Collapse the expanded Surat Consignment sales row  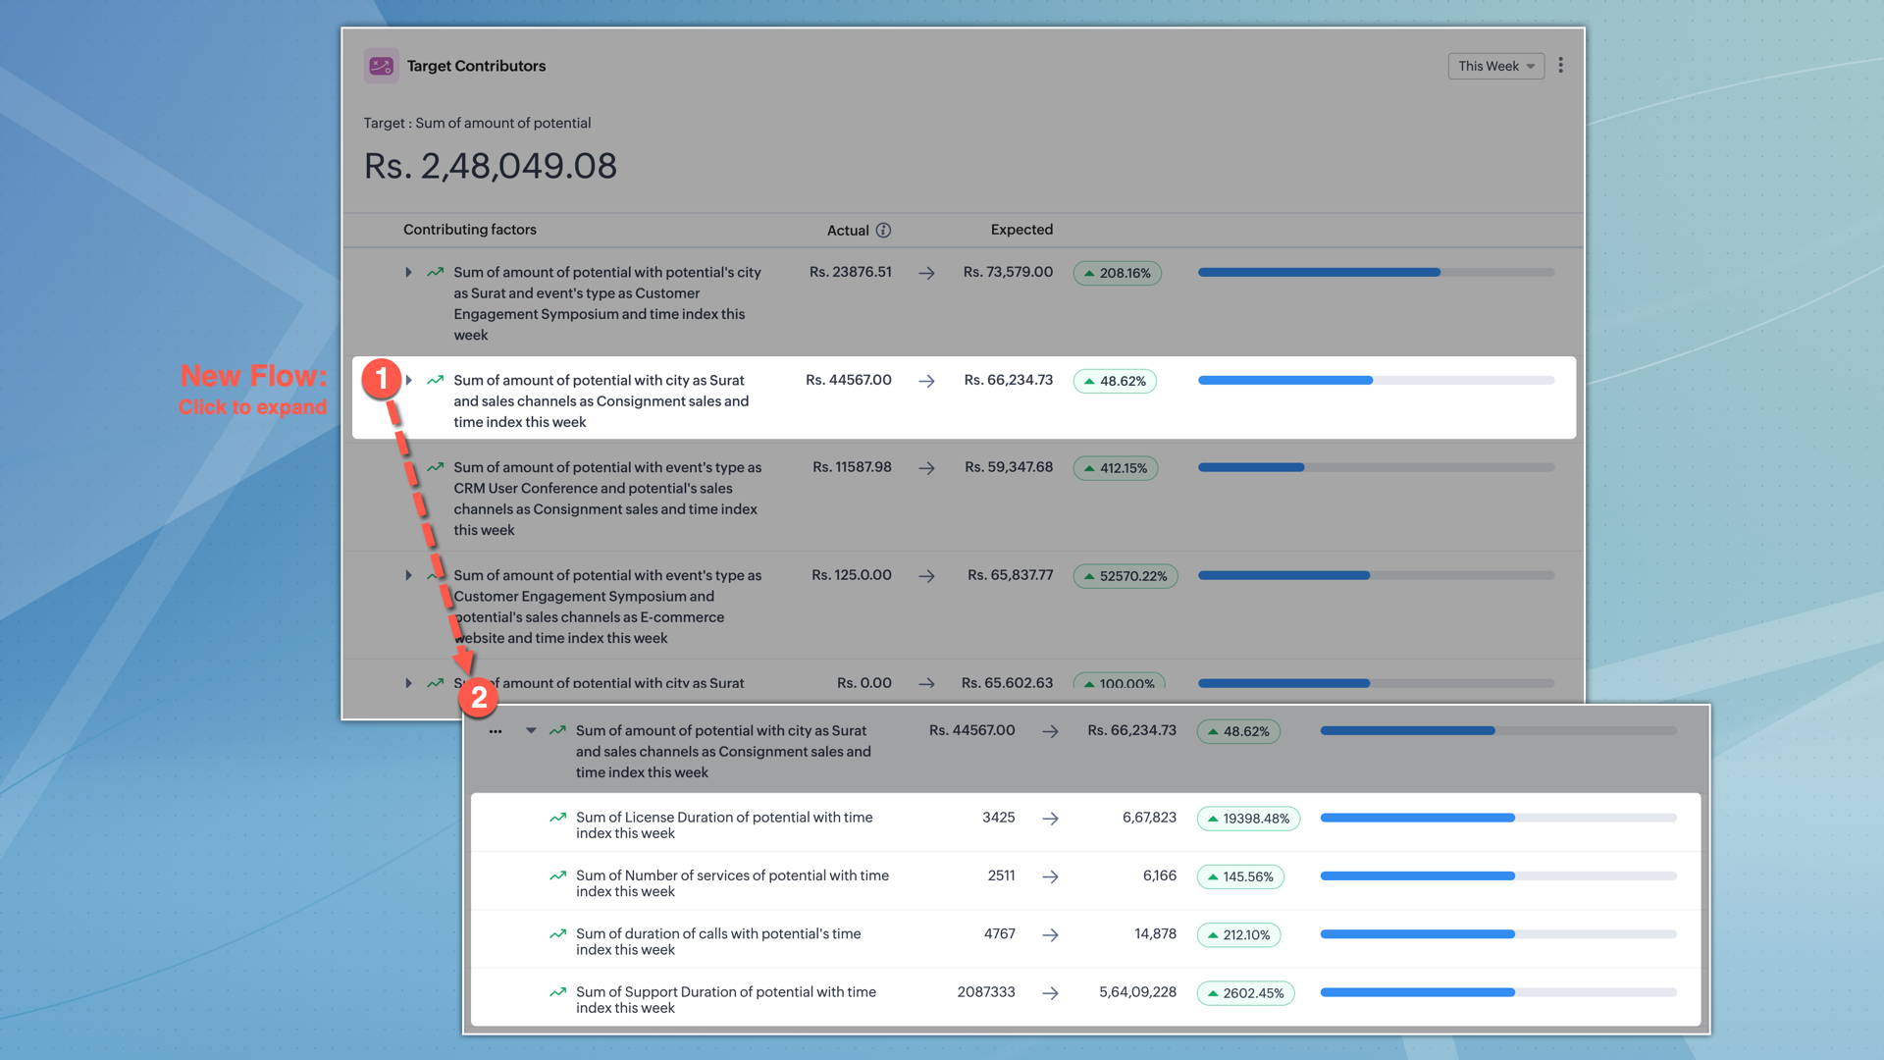point(531,730)
